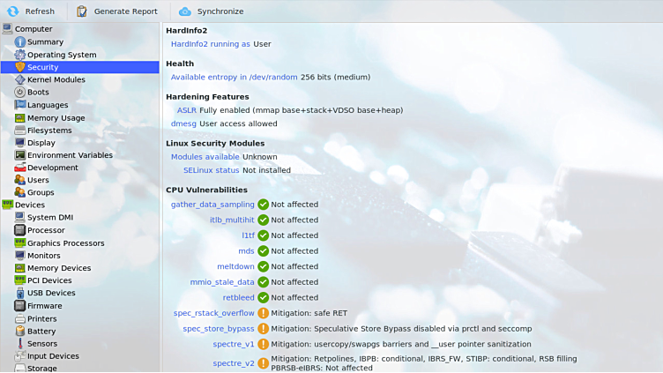Open the Kernel Modules sidebar icon
Viewport: 663px width, 373px height.
point(19,79)
